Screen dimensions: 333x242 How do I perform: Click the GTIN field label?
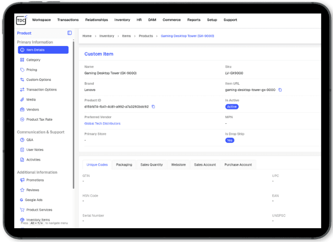coord(86,175)
